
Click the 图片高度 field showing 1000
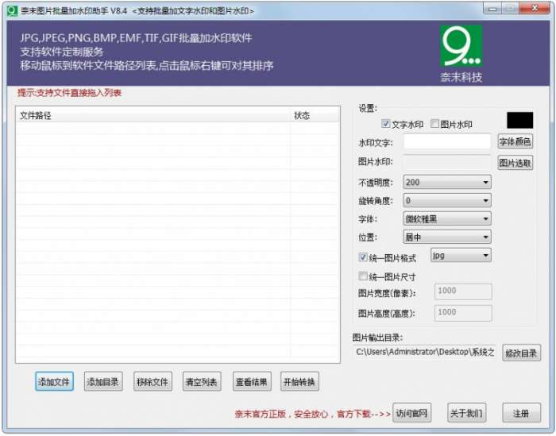(463, 313)
